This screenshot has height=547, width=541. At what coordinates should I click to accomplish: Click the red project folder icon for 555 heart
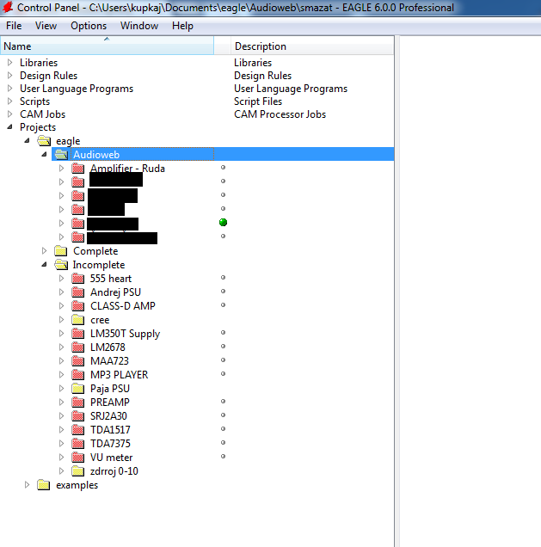tap(77, 279)
